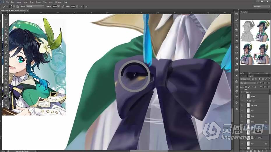Open the Essentials workspace dropdown
This screenshot has width=271, height=152.
[x=262, y=6]
